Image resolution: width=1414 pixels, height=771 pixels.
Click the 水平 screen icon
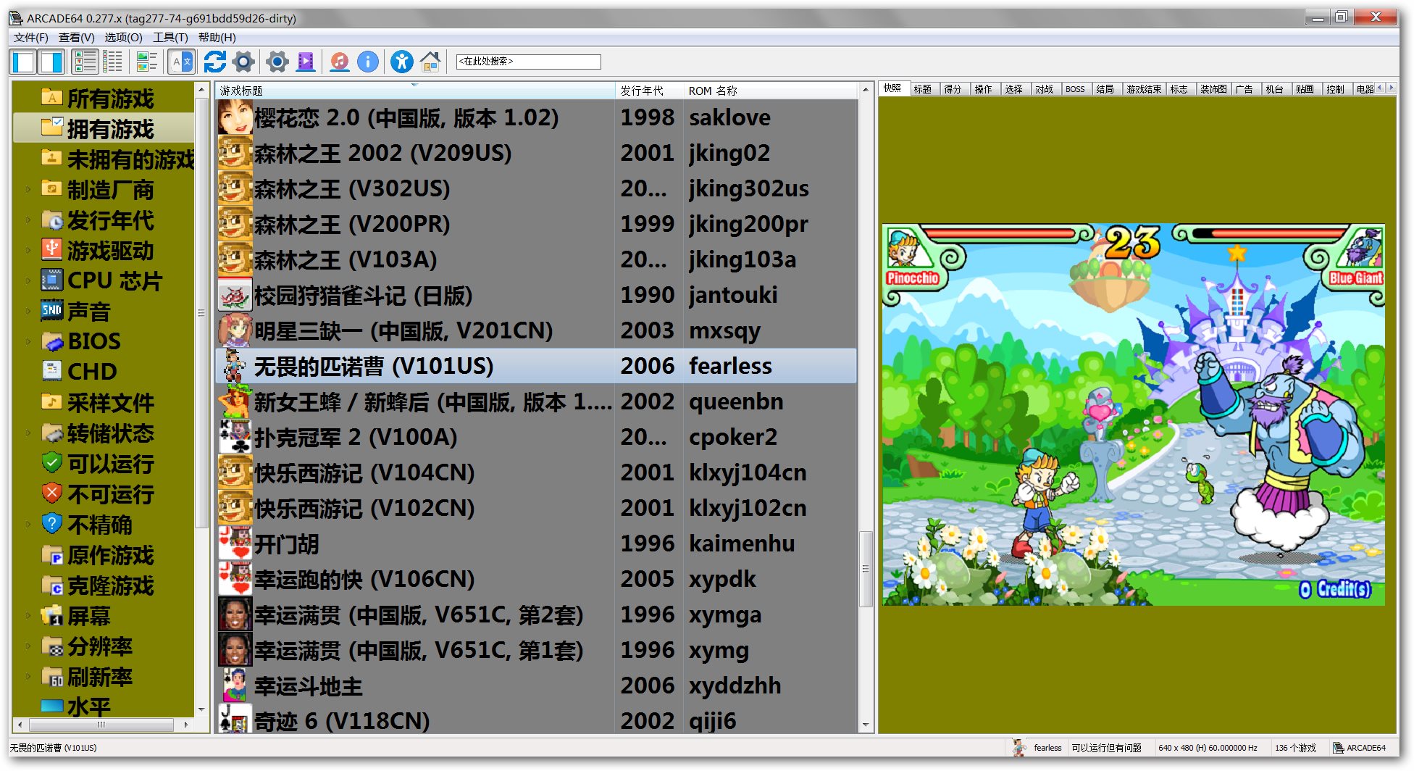51,707
